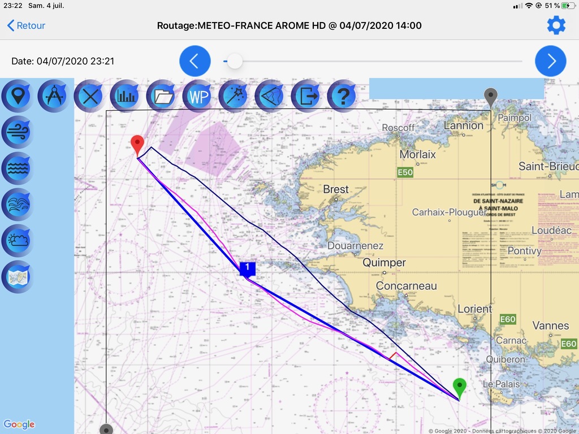Tap the Douarnenez label on map
Image resolution: width=579 pixels, height=434 pixels.
click(x=355, y=245)
